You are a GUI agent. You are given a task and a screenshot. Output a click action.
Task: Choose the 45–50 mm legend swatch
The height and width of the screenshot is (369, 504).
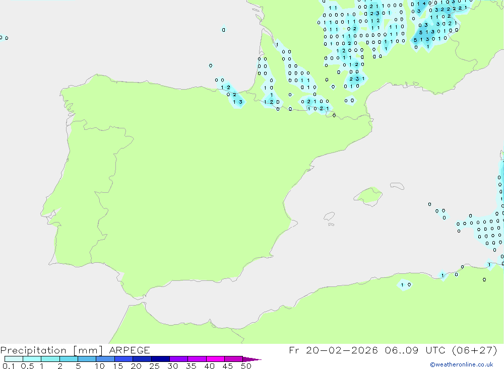234,359
